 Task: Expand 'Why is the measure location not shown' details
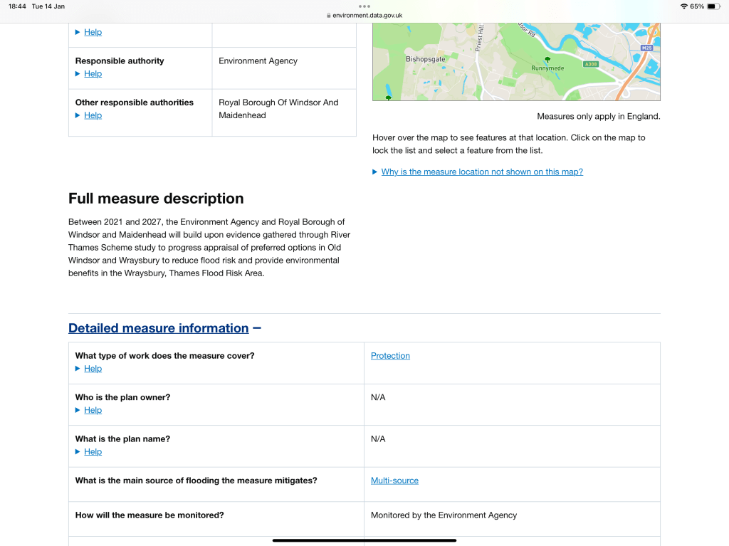pos(481,172)
